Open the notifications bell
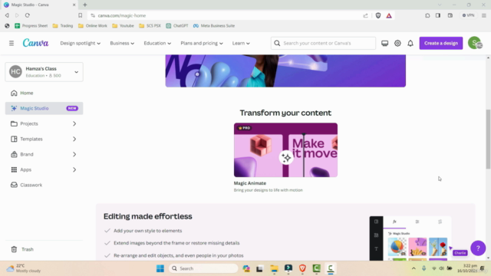The height and width of the screenshot is (276, 491). click(410, 43)
